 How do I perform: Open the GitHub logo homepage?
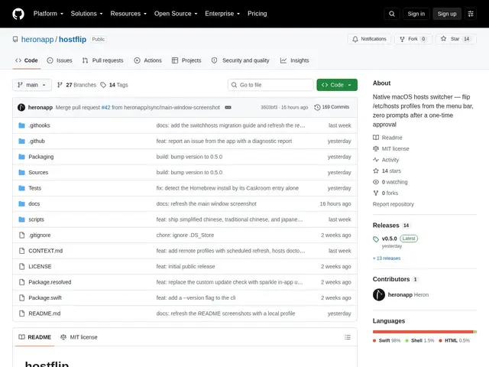pyautogui.click(x=18, y=14)
